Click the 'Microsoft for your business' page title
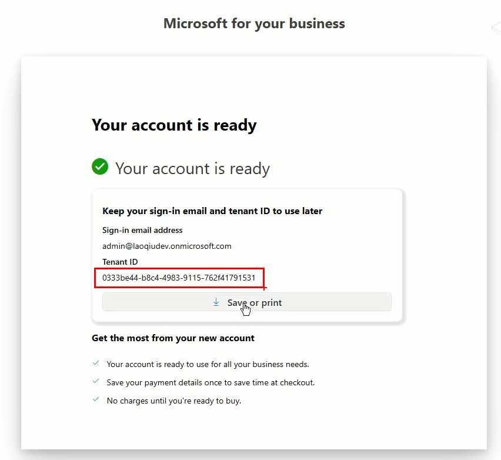The height and width of the screenshot is (460, 501). [254, 24]
